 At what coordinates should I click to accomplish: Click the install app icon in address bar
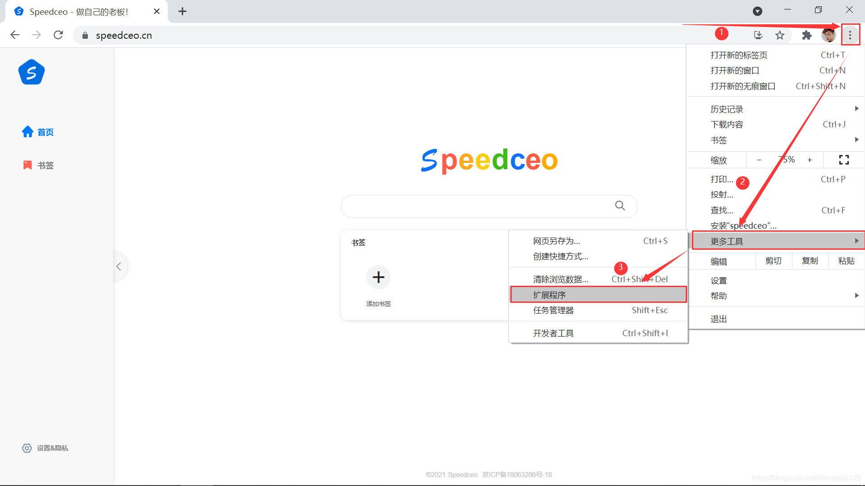point(758,35)
